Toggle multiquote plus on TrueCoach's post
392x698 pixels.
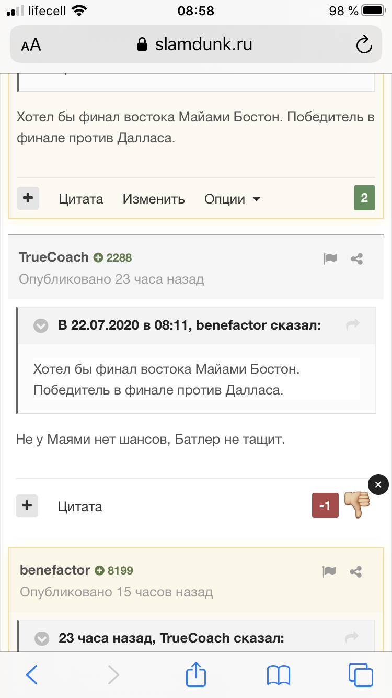(x=27, y=506)
